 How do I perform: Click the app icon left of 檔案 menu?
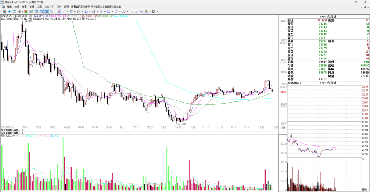3,7
